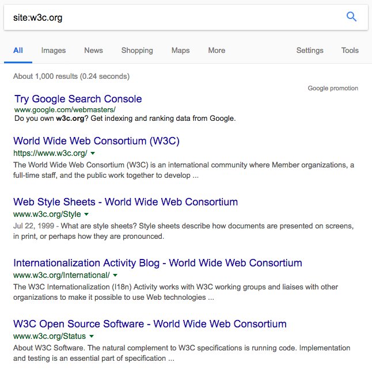Click the www.w3c.org/Status green URL
The image size is (372, 370).
tap(50, 336)
